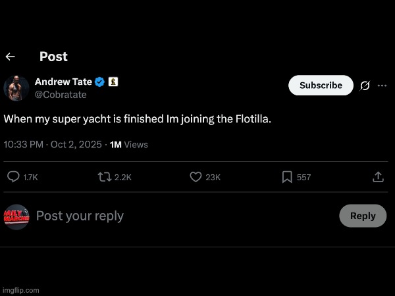Open the author's profile picture
The width and height of the screenshot is (395, 296).
16,88
